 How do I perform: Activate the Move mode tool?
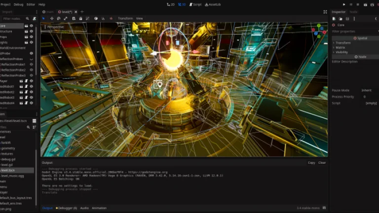click(52, 18)
